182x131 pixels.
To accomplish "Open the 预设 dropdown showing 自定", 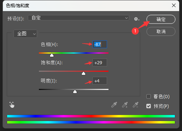I will [79, 18].
